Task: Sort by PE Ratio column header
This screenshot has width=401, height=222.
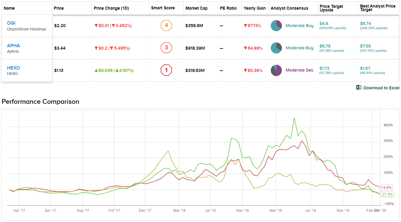Action: pos(228,8)
